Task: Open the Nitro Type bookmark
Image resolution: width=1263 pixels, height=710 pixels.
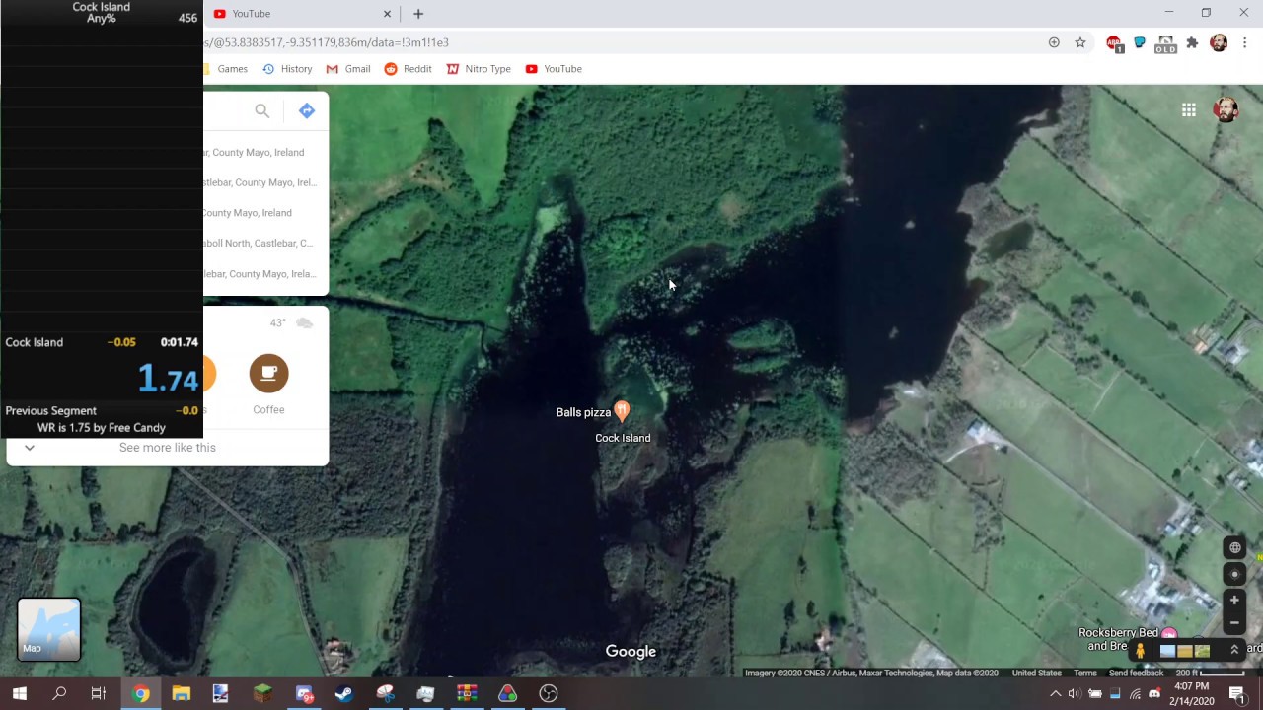Action: point(479,69)
